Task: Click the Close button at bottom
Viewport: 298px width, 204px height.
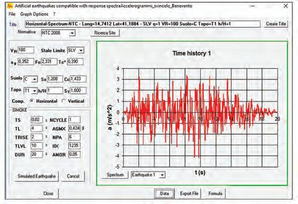Action: tap(48, 193)
